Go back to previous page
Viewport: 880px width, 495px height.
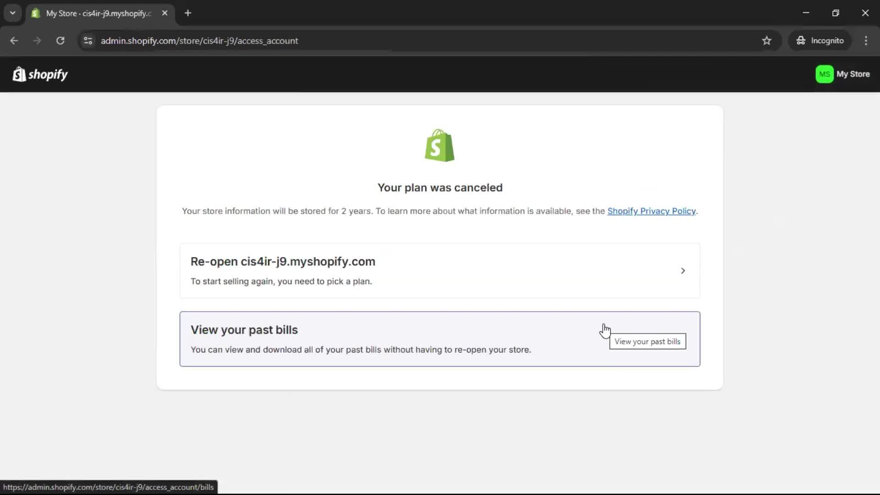point(14,41)
